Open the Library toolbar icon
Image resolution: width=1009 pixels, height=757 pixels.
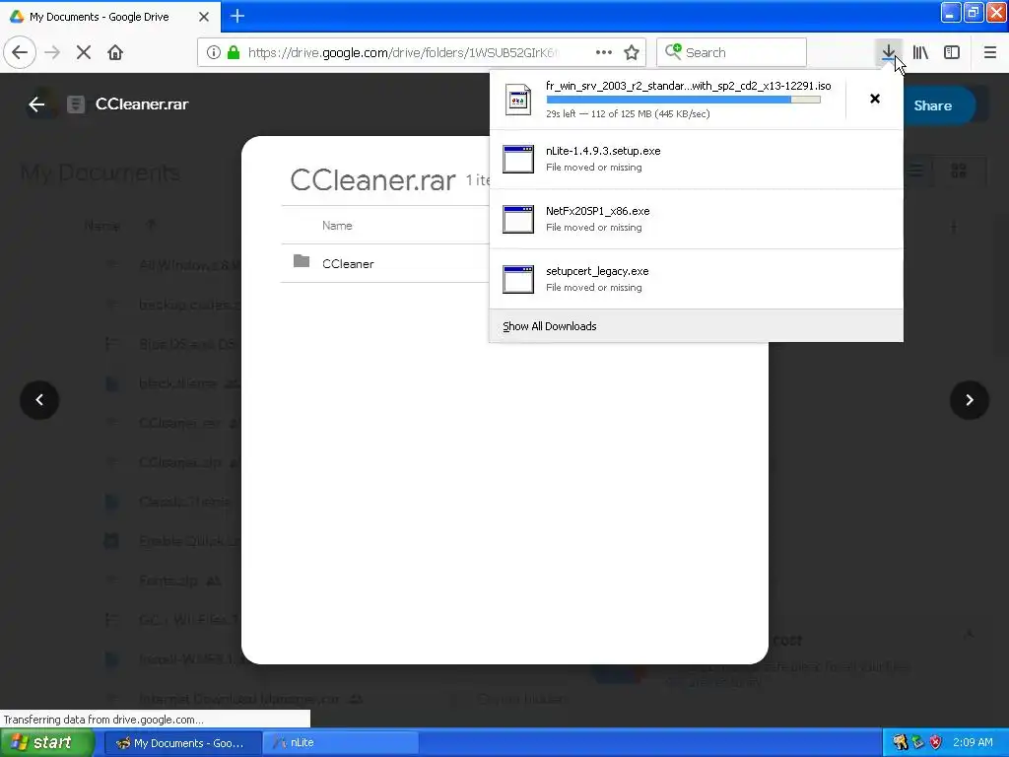coord(921,52)
